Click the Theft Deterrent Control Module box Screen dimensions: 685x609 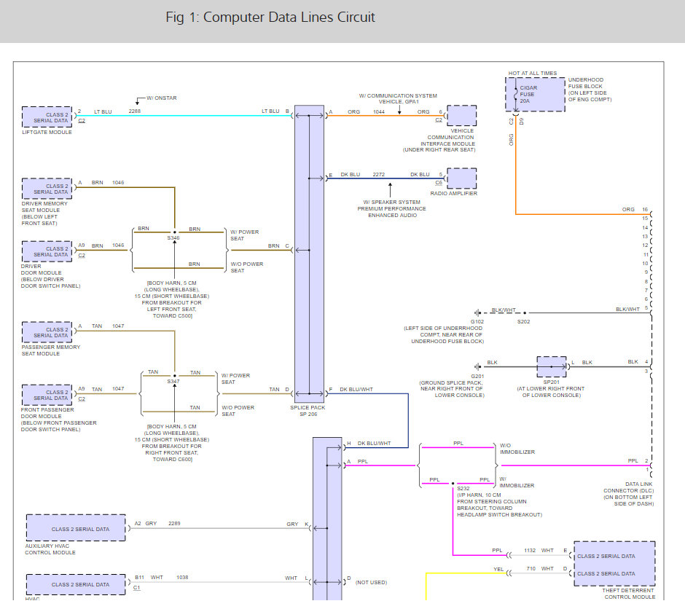click(614, 564)
